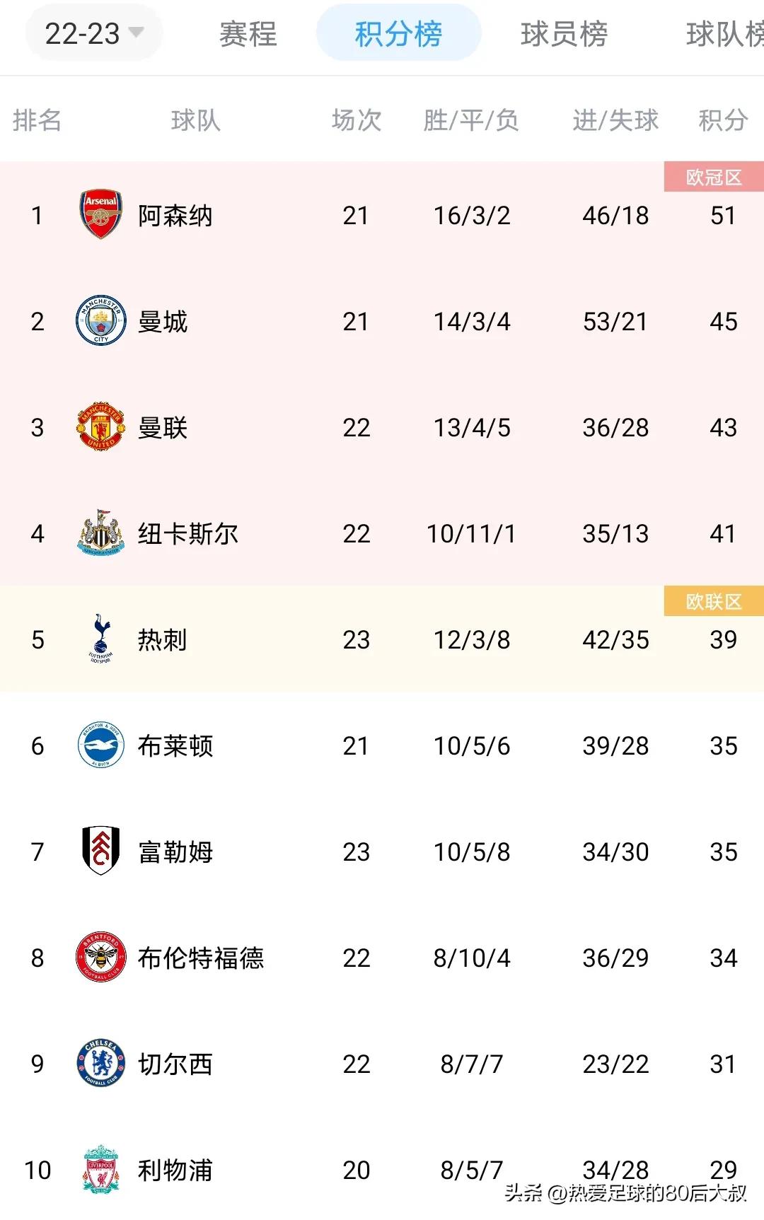Open the 22-23 season dropdown
This screenshot has width=764, height=1220.
click(x=94, y=33)
